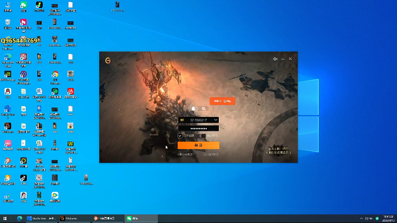Viewport: 397px width, 223px height.
Task: Open the Studio One desktop shortcut
Action: pos(8,112)
